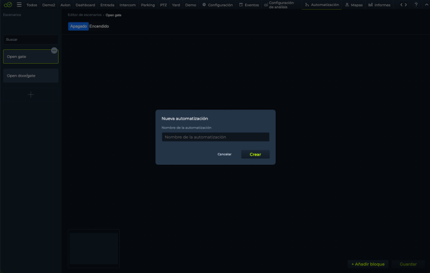430x273 pixels.
Task: Open the Mapas tab
Action: click(x=354, y=5)
